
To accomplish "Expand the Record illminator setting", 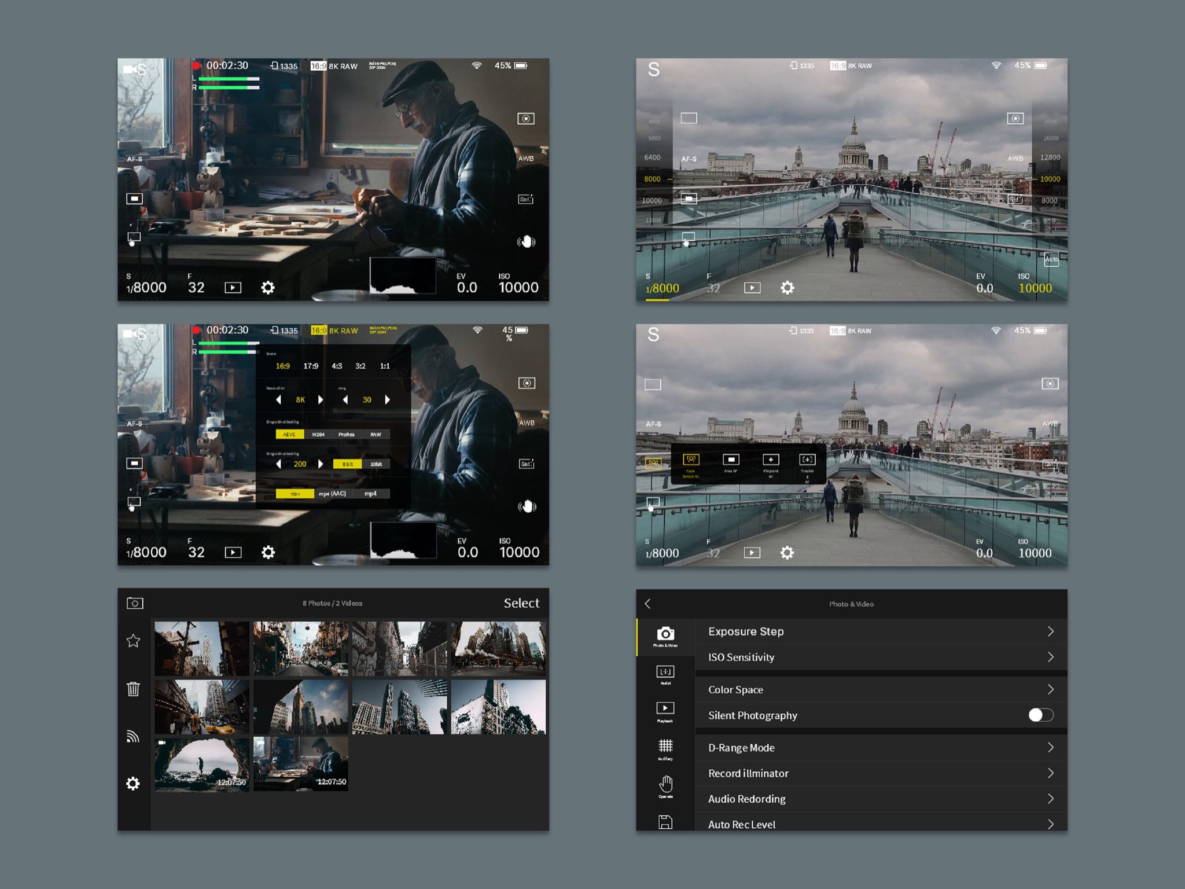I will pos(881,773).
